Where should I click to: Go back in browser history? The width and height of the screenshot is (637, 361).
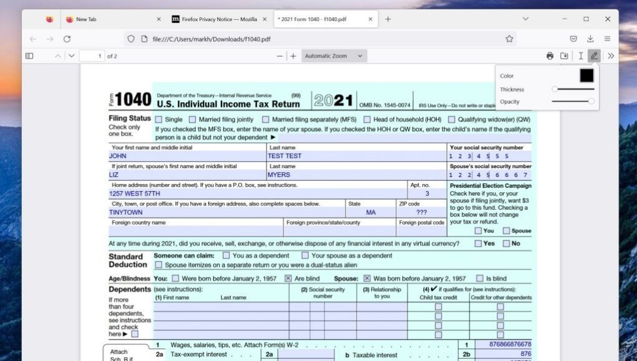click(33, 39)
